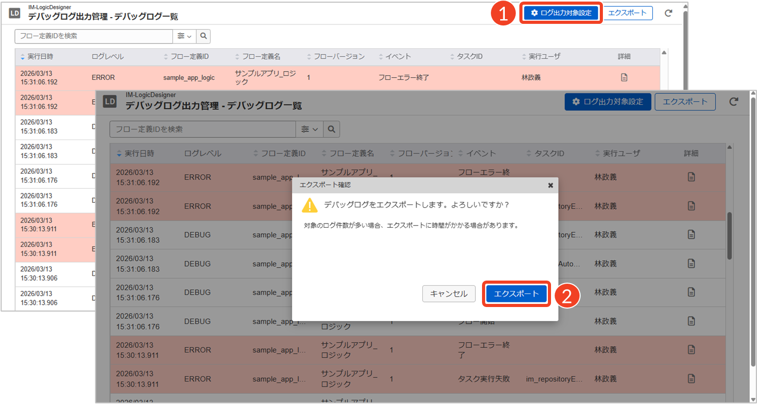Click the yellow warning icon in the dialog
This screenshot has width=757, height=404.
[310, 205]
